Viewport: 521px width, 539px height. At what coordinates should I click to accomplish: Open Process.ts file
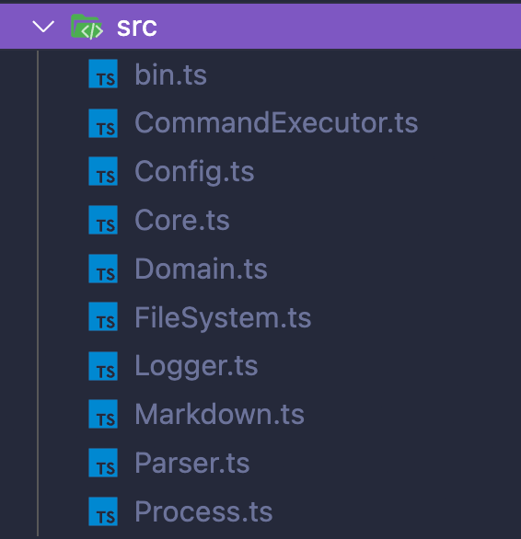[x=203, y=511]
